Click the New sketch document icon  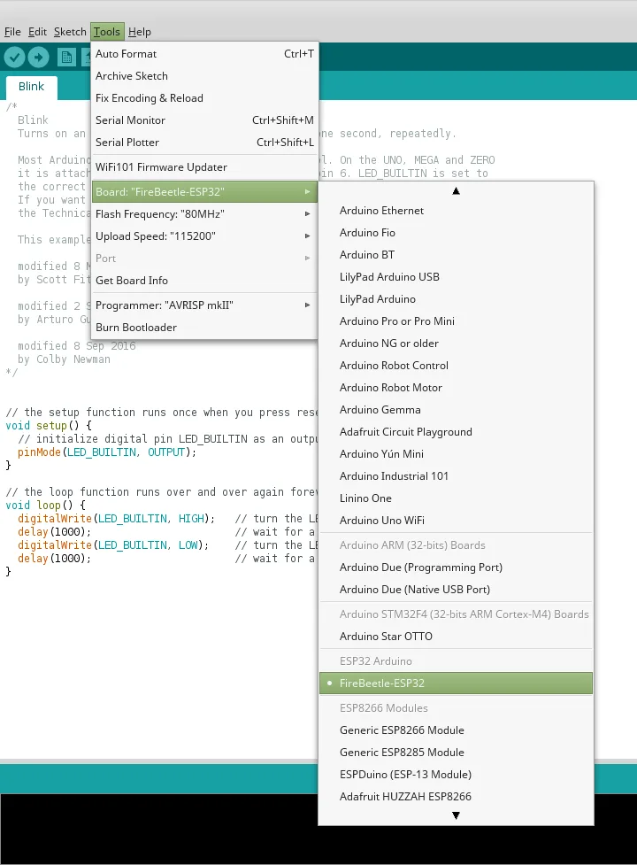coord(66,57)
